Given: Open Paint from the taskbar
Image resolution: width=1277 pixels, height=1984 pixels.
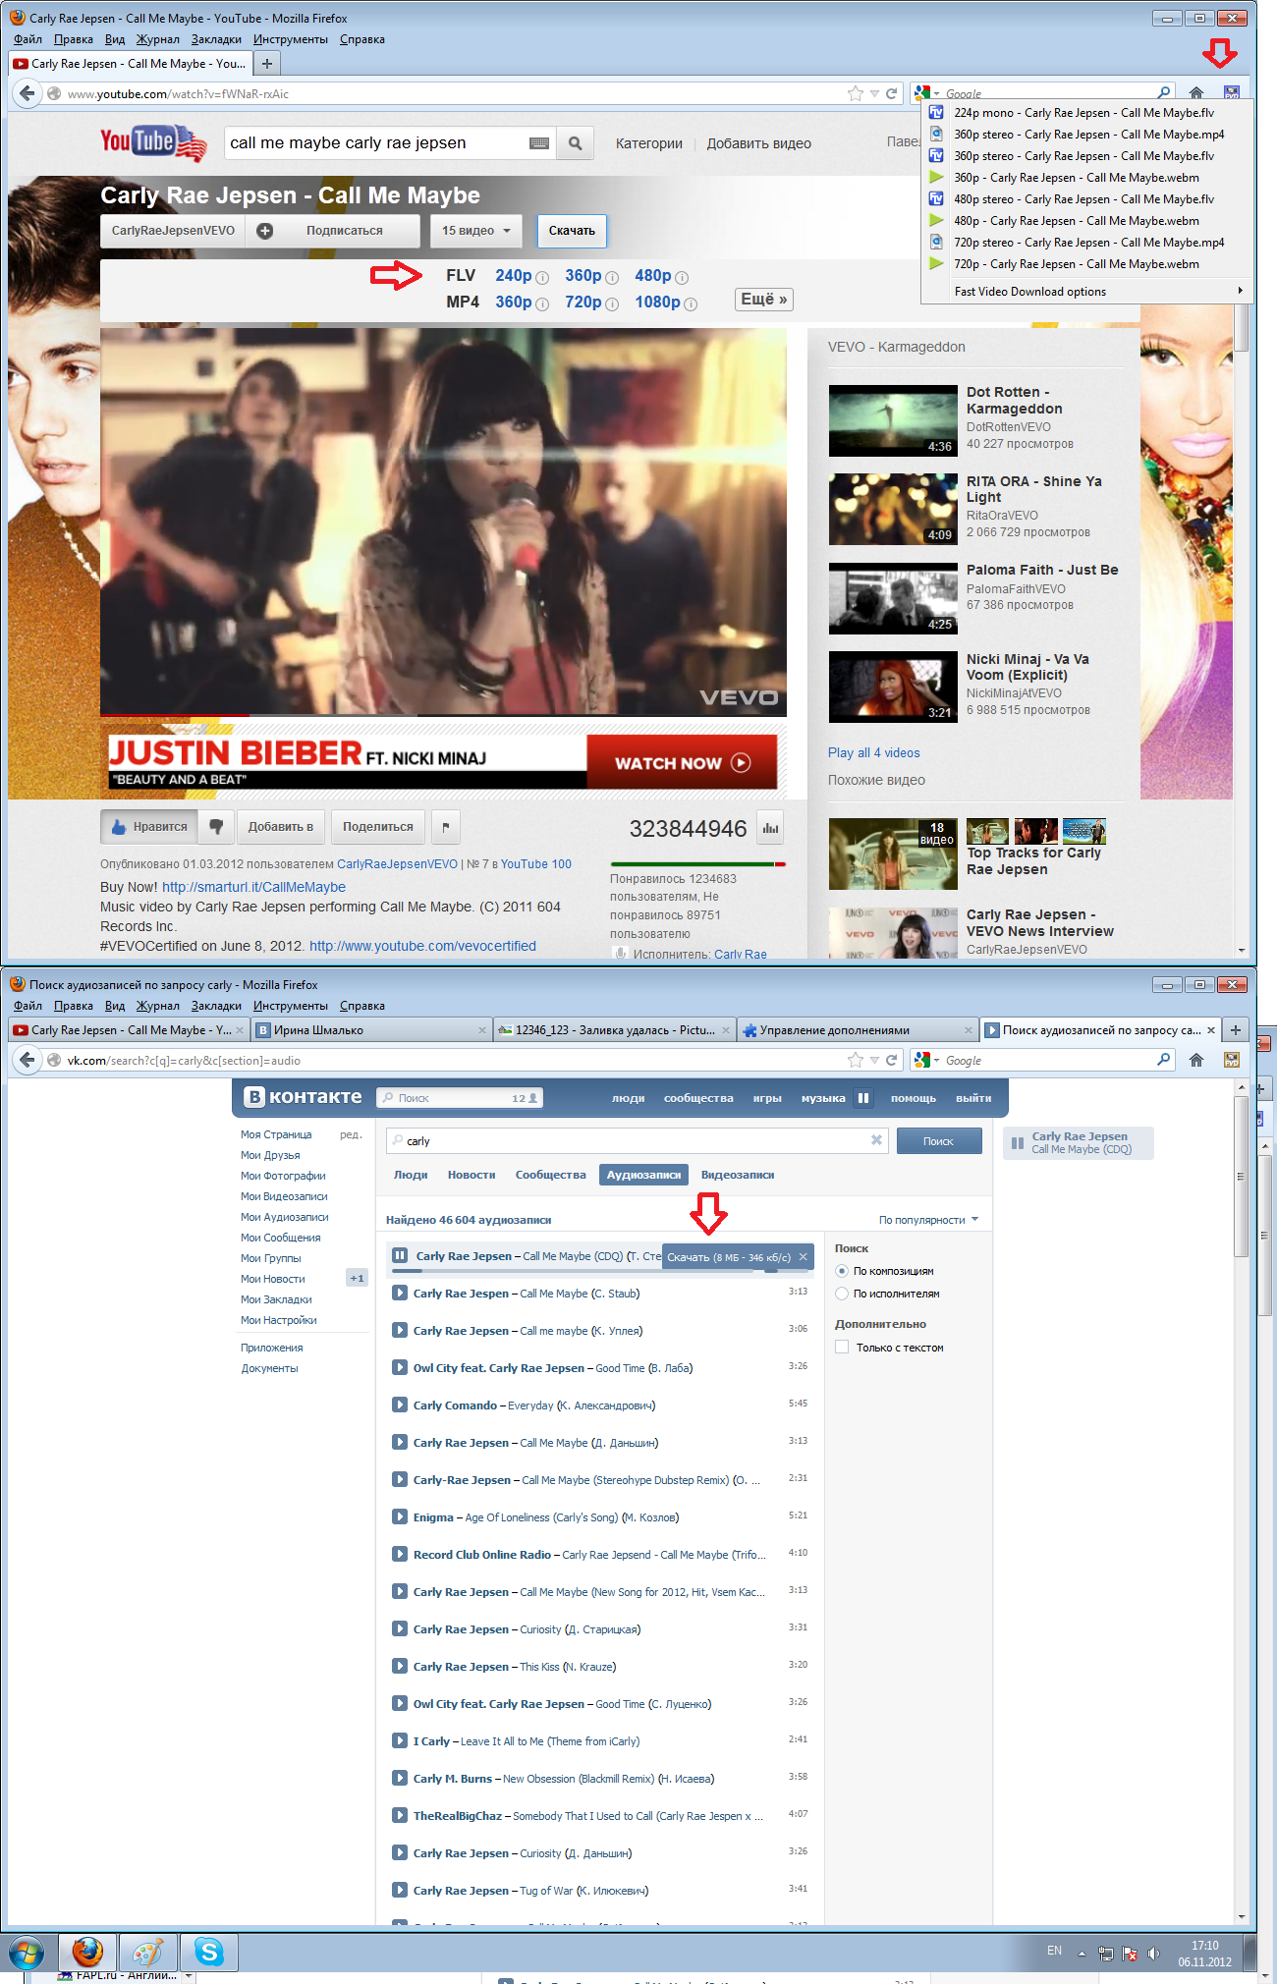Looking at the screenshot, I should (147, 1953).
